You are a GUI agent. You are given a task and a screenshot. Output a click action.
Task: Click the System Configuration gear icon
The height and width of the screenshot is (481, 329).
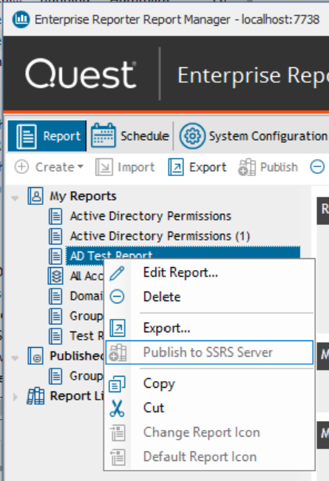[192, 135]
